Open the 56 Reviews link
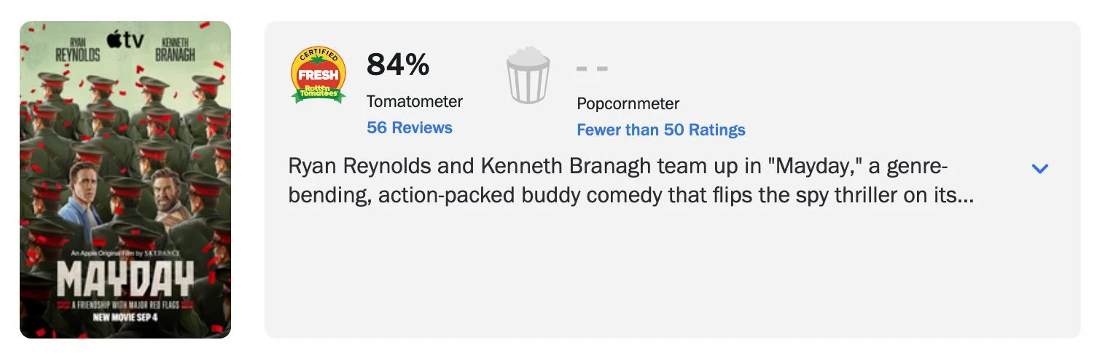This screenshot has width=1105, height=364. click(410, 127)
